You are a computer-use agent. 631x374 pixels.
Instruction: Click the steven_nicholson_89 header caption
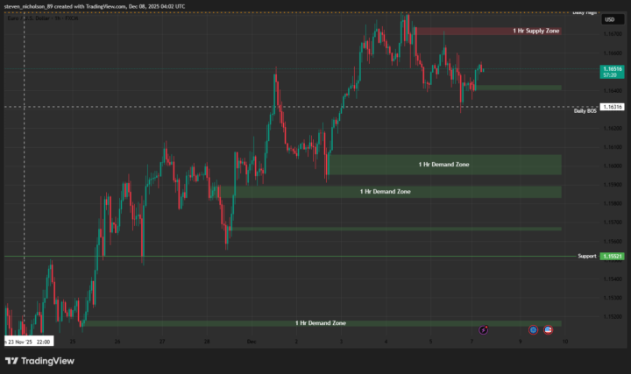click(x=95, y=6)
